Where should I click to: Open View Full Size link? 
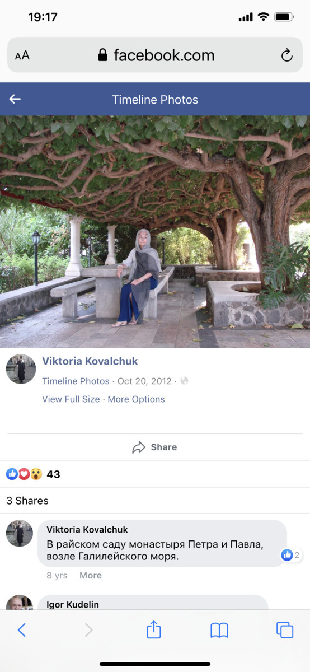pos(71,399)
